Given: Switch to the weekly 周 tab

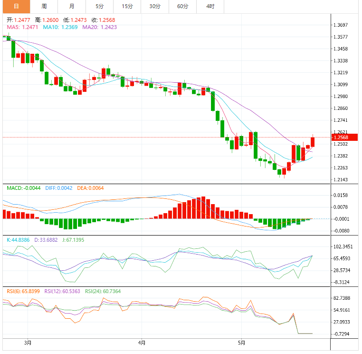Looking at the screenshot, I should 44,7.
